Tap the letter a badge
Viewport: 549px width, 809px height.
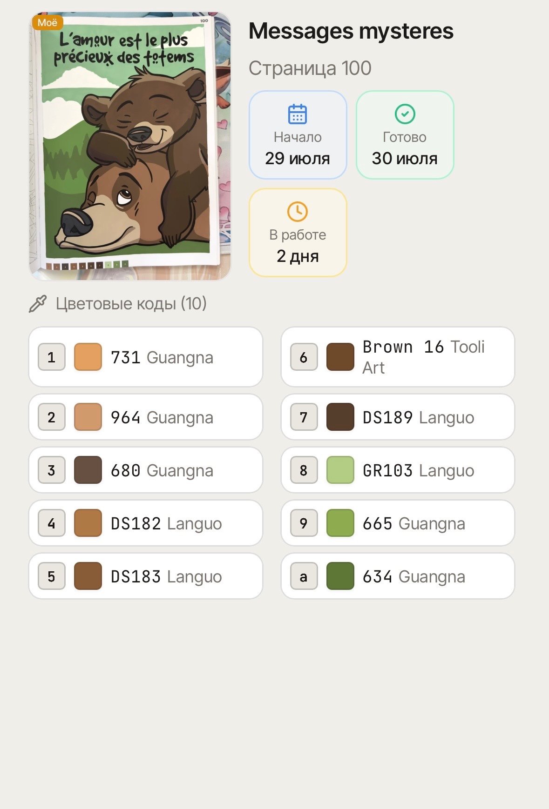pyautogui.click(x=304, y=576)
